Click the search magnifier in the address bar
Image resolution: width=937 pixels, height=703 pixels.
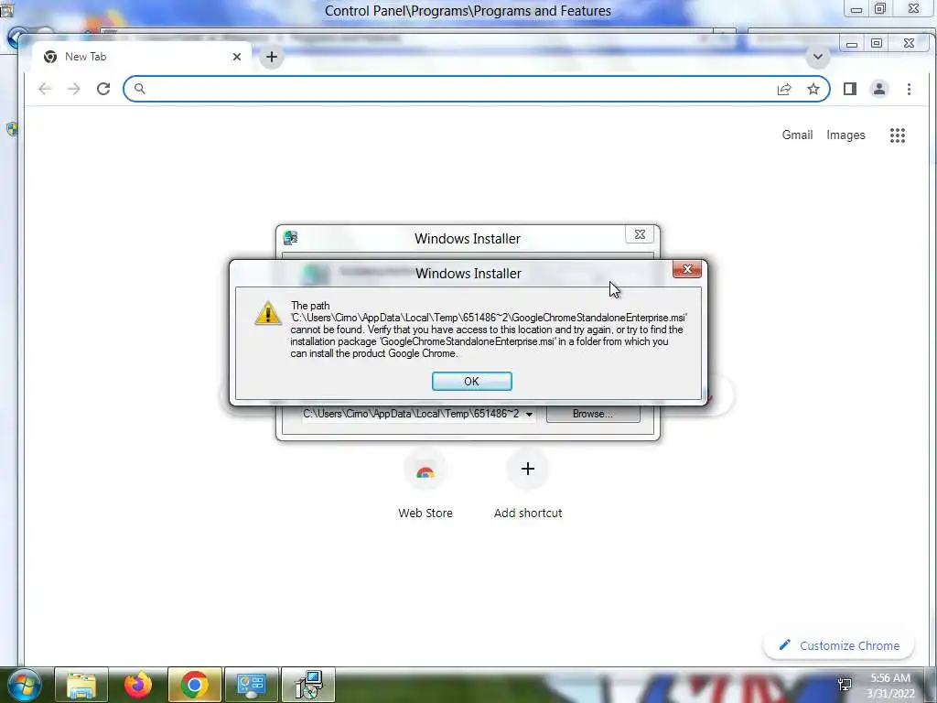(x=139, y=89)
